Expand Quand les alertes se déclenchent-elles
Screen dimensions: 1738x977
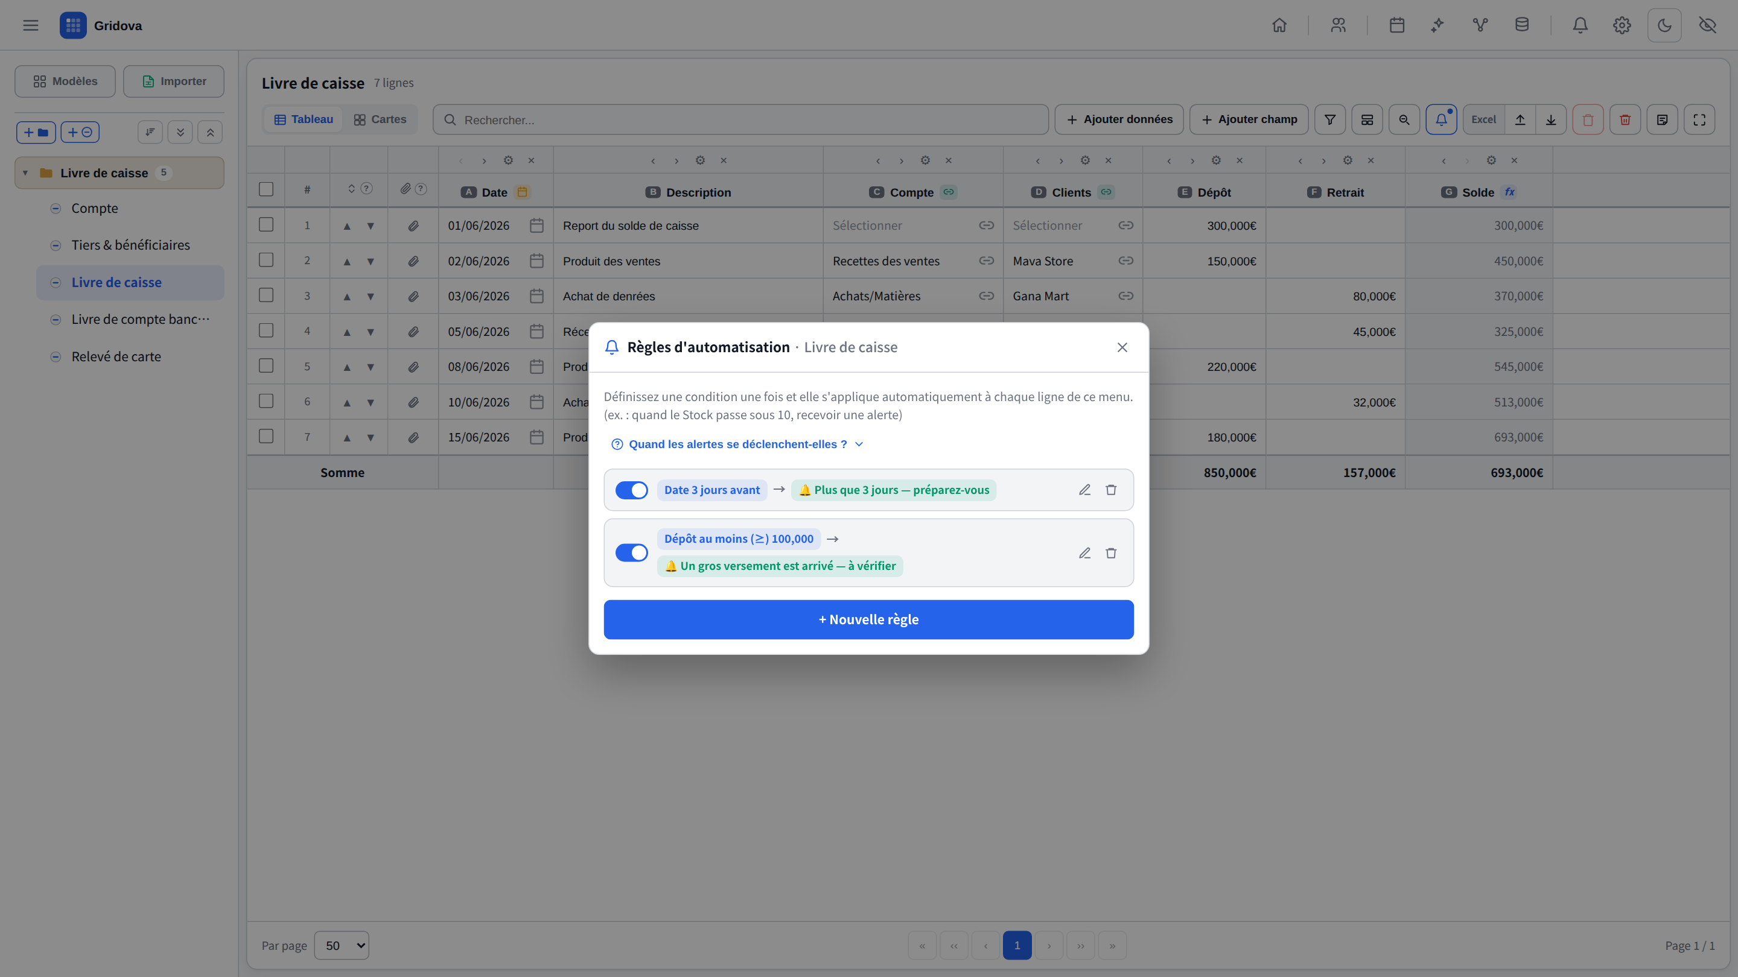pyautogui.click(x=737, y=444)
